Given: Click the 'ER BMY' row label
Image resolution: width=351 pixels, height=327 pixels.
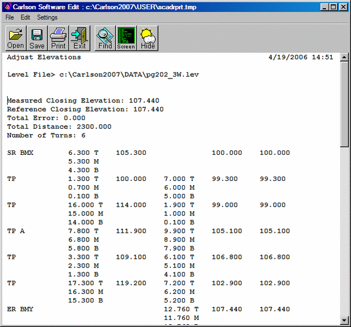Looking at the screenshot, I should (x=20, y=310).
